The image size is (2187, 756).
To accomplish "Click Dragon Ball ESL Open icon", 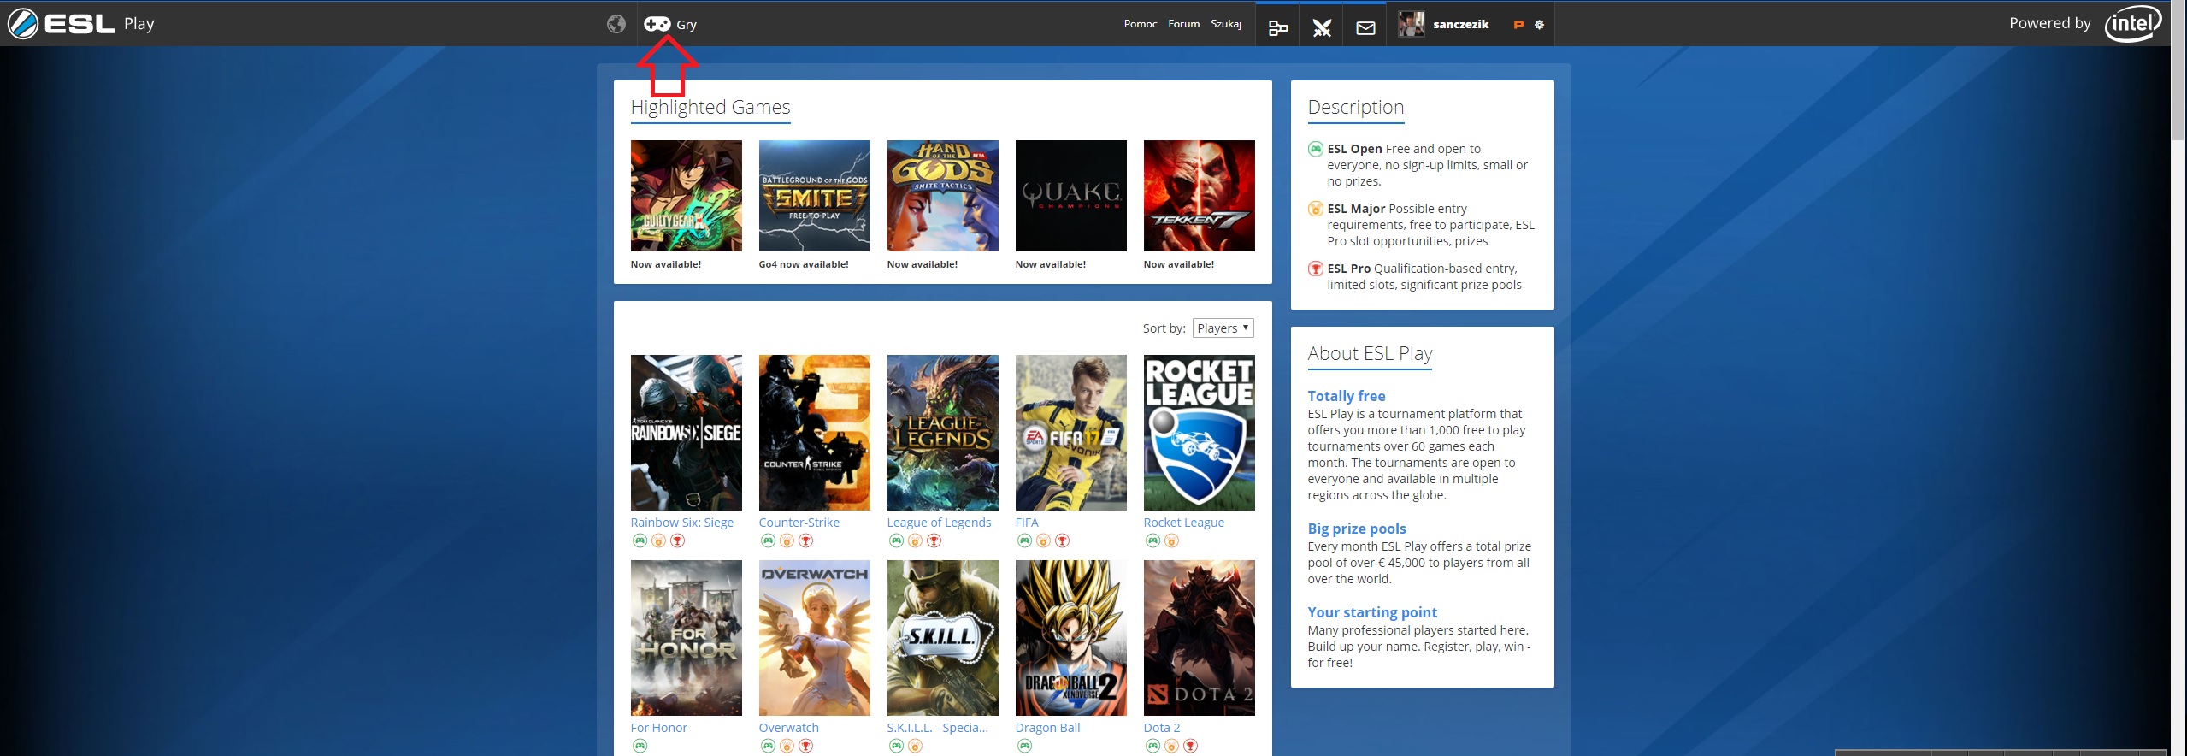I will point(1024,746).
